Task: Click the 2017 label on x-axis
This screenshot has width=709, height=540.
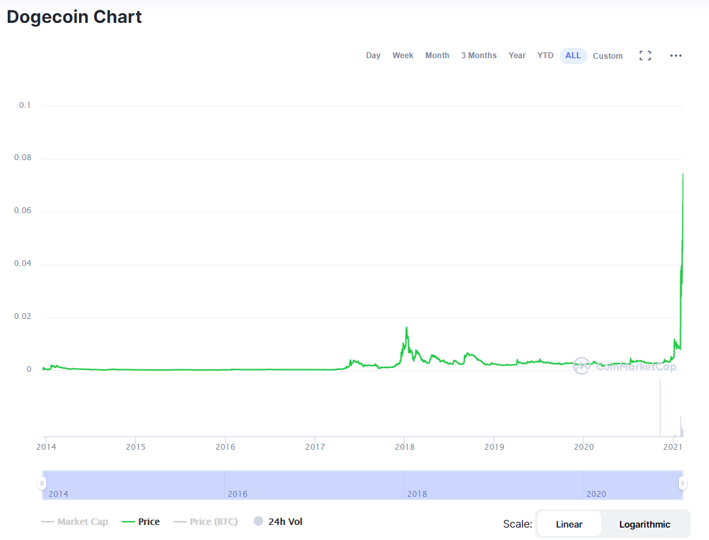Action: pyautogui.click(x=315, y=447)
